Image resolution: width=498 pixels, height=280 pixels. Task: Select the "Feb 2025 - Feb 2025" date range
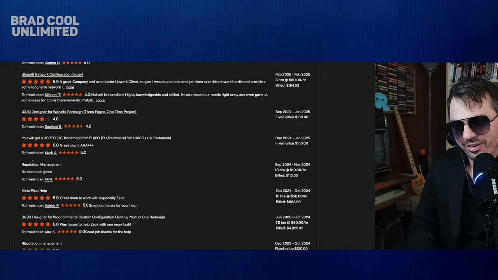tap(293, 74)
